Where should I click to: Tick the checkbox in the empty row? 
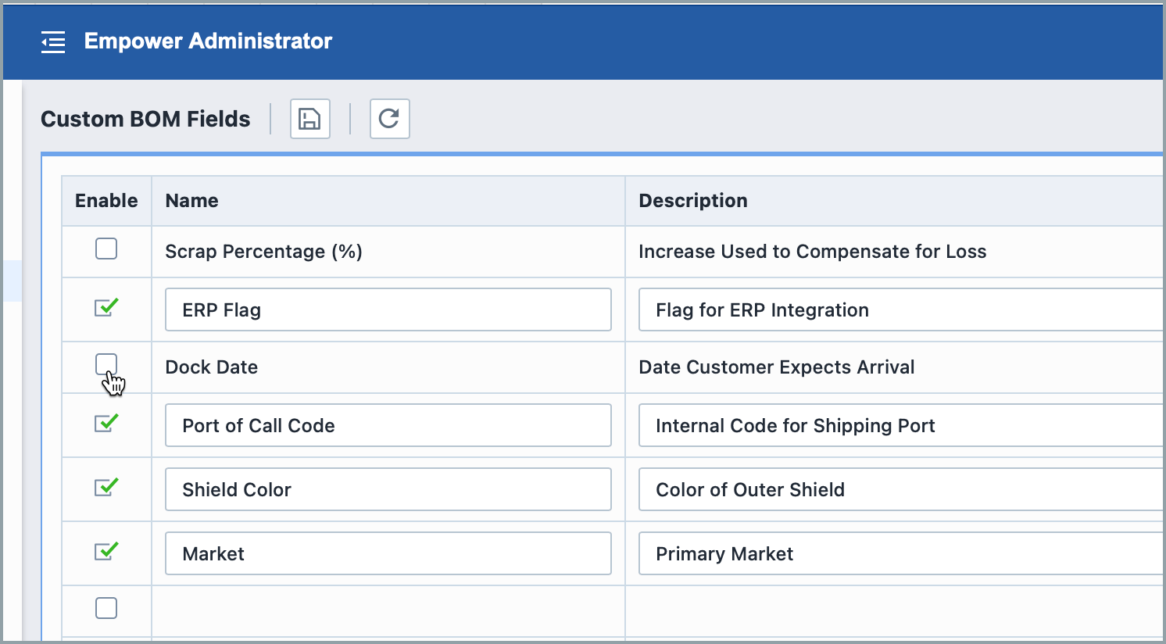click(x=106, y=608)
